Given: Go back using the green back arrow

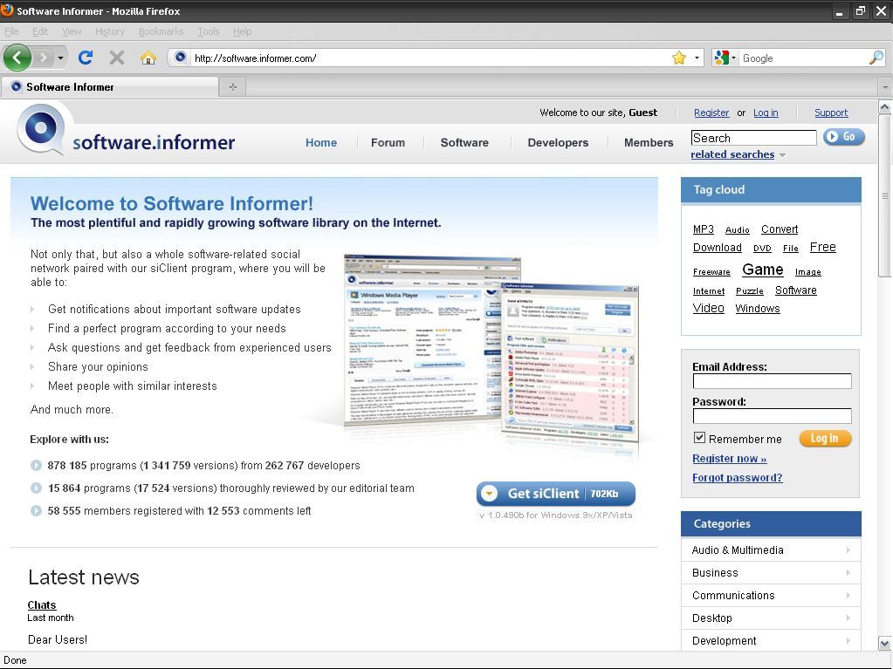Looking at the screenshot, I should pyautogui.click(x=17, y=58).
